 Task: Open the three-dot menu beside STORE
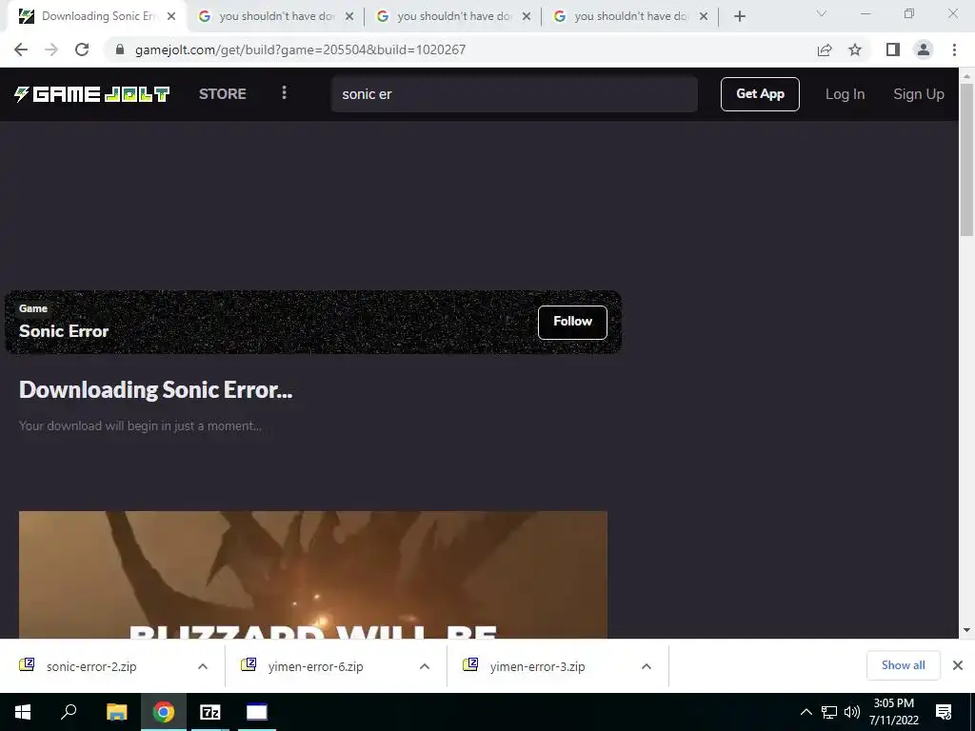tap(284, 93)
